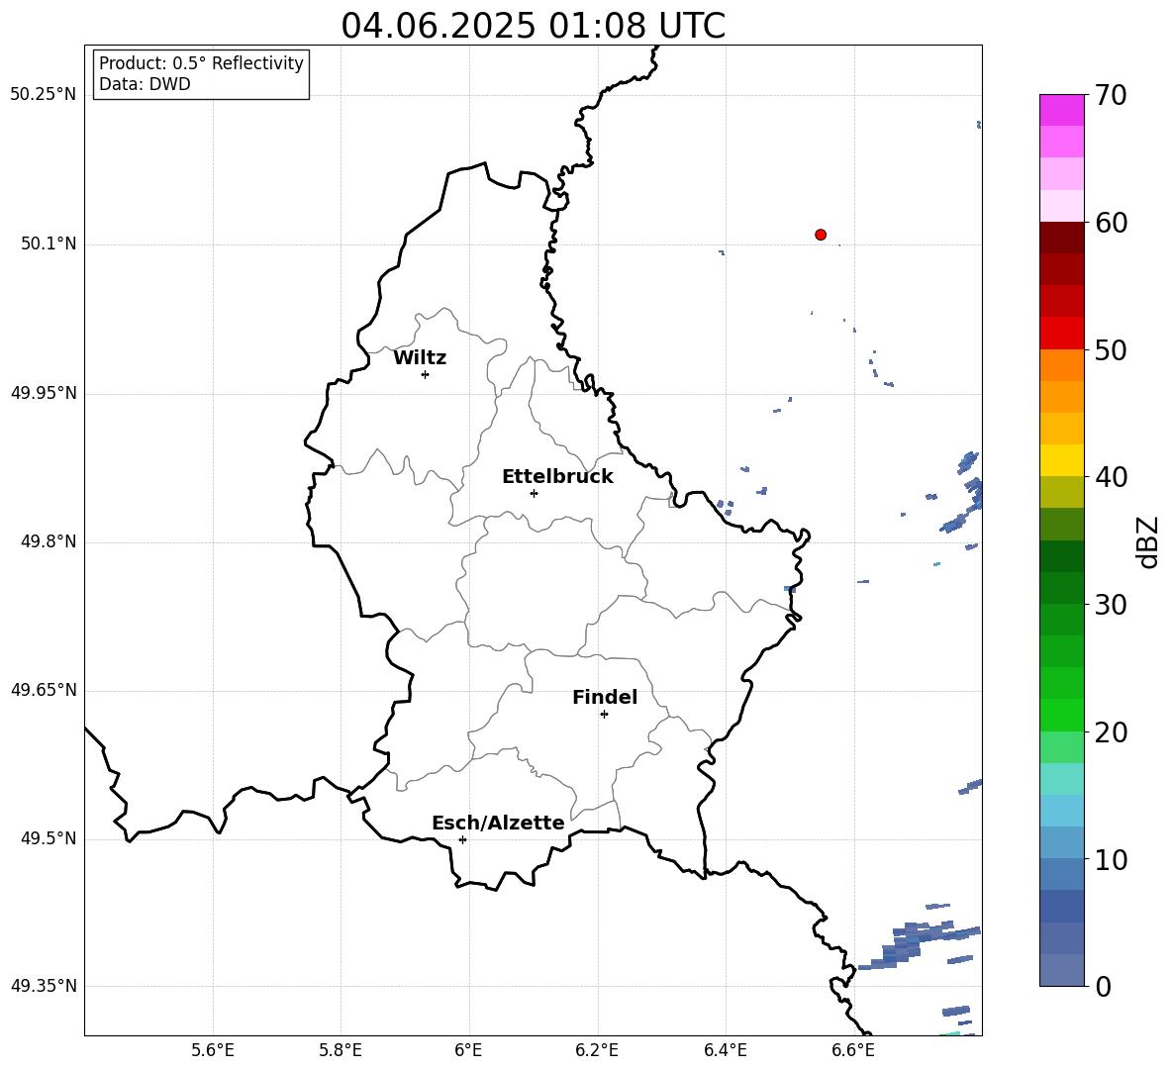Screen dimensions: 1172x1070
Task: Pick the orange swatch just below 50 dBZ
Action: [x=1062, y=365]
